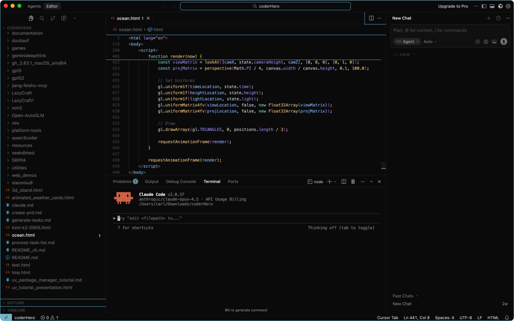Switch to the Debug Console tab
This screenshot has height=321, width=514.
point(181,181)
